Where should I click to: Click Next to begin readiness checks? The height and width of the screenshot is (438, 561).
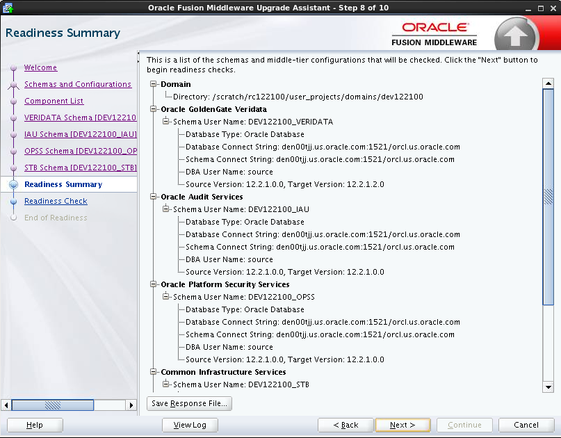(x=403, y=425)
